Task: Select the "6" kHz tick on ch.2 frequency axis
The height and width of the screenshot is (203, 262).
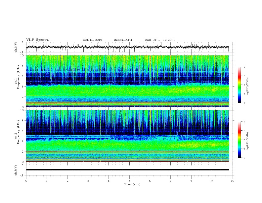Action: 23,131
